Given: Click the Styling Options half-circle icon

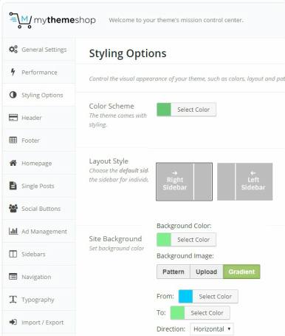Looking at the screenshot, I should [x=13, y=95].
